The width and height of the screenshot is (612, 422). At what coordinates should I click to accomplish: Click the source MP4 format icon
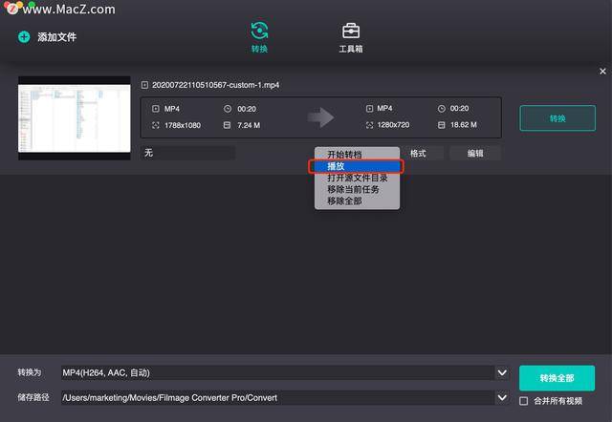coord(156,109)
